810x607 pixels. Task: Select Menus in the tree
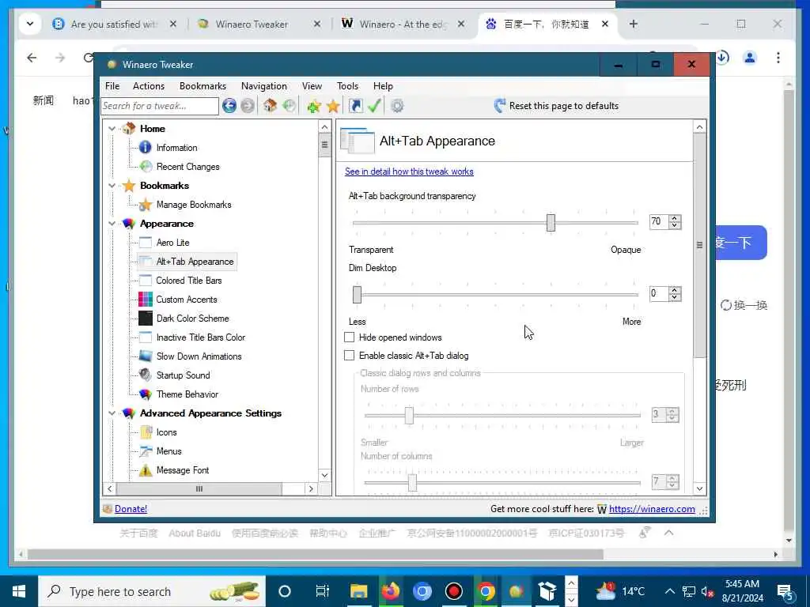click(169, 451)
